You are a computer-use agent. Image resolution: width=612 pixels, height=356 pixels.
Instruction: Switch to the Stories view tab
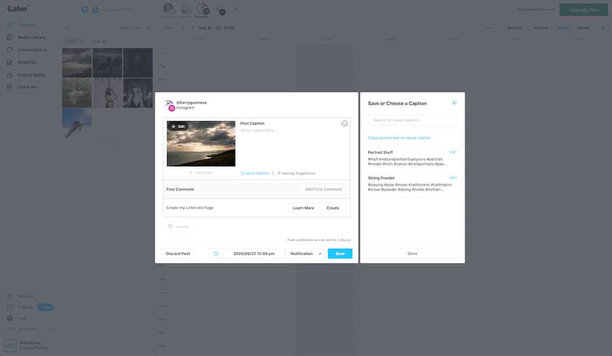(514, 28)
